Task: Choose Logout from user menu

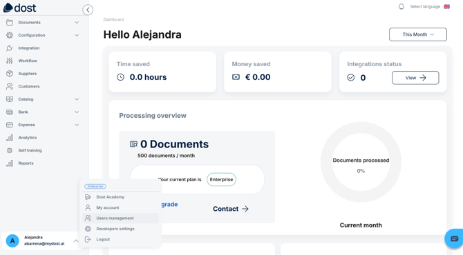Action: click(120, 239)
